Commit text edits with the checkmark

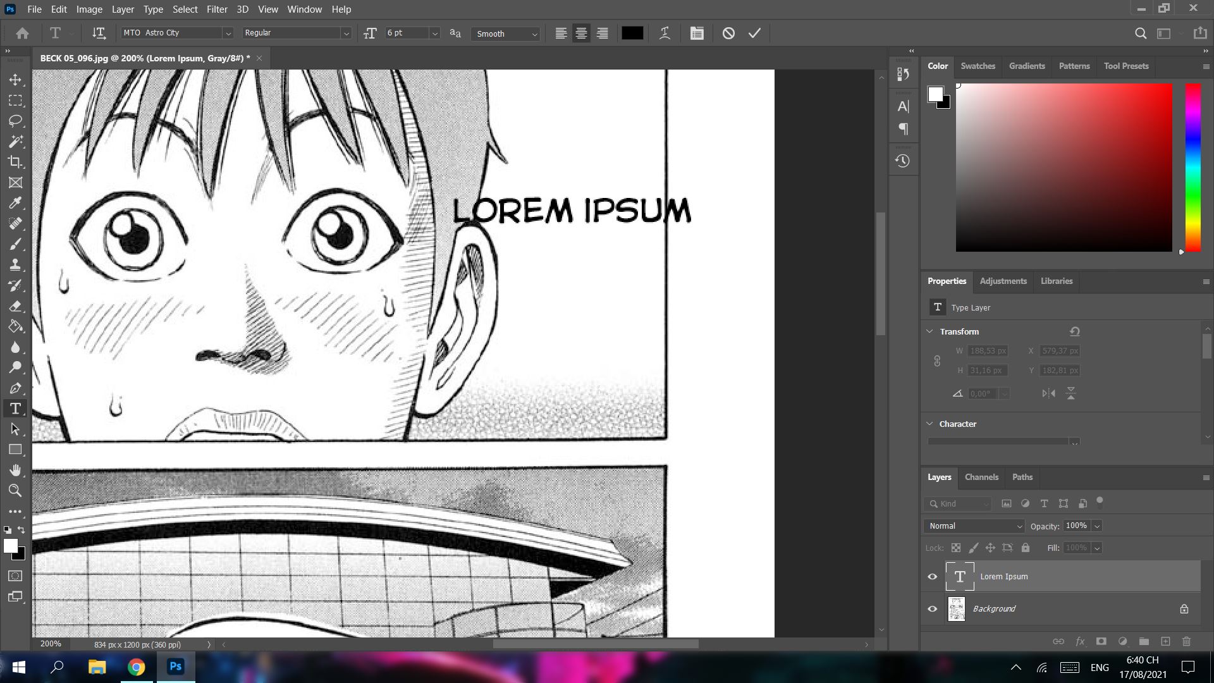[754, 33]
